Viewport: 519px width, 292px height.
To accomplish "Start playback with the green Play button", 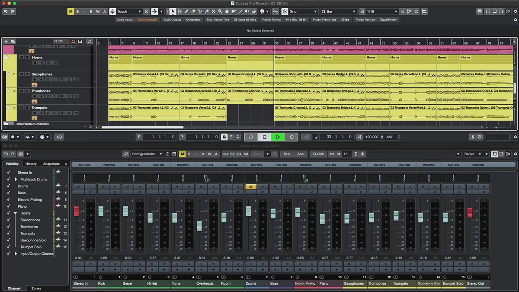I will point(278,137).
